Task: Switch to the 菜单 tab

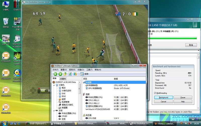Action: (55, 78)
